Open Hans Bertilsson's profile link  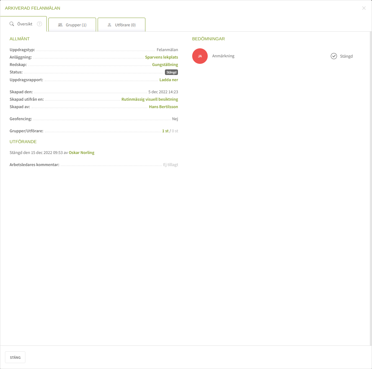pyautogui.click(x=163, y=107)
